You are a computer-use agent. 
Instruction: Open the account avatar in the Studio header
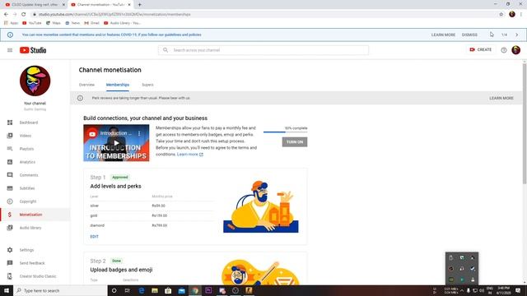coord(516,50)
